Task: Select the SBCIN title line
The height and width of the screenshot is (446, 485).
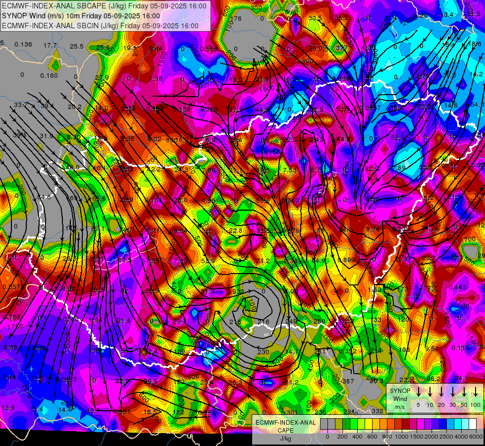Action: (x=100, y=26)
